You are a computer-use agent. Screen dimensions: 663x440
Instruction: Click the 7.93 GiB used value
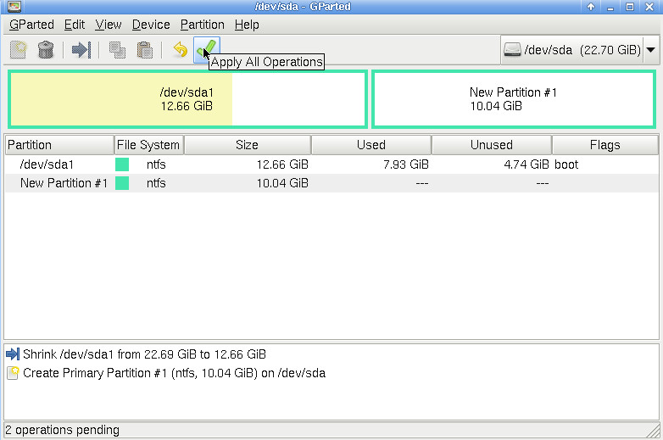(406, 164)
